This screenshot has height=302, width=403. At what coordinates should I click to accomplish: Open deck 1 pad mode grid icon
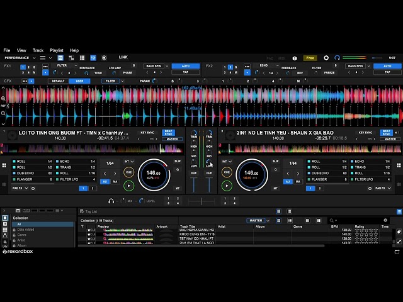tap(4, 165)
